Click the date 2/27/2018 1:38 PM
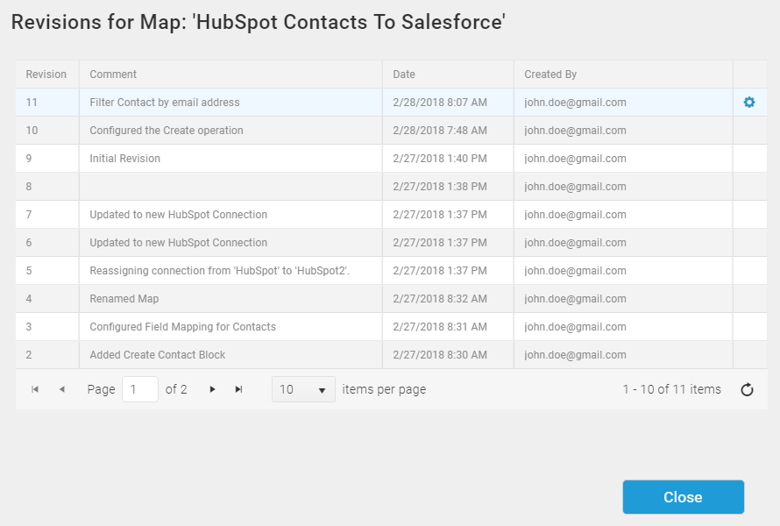 point(440,186)
